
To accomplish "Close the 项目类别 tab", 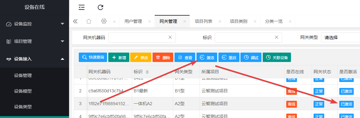I will (255, 22).
